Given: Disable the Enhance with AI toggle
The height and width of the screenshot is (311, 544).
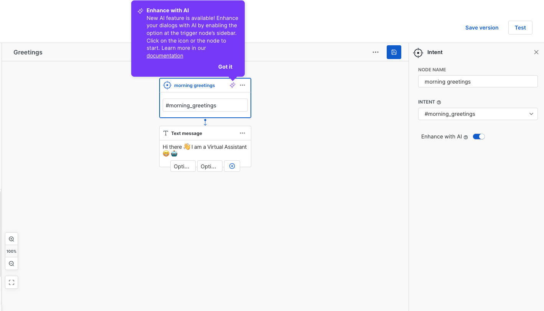Looking at the screenshot, I should pos(479,137).
